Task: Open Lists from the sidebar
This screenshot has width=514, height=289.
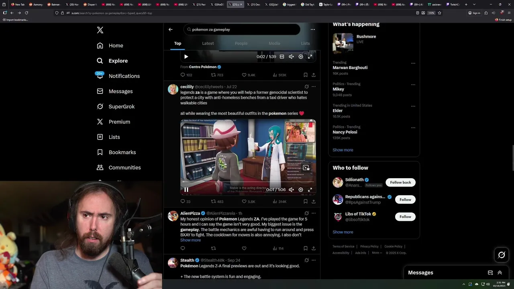Action: [108, 137]
